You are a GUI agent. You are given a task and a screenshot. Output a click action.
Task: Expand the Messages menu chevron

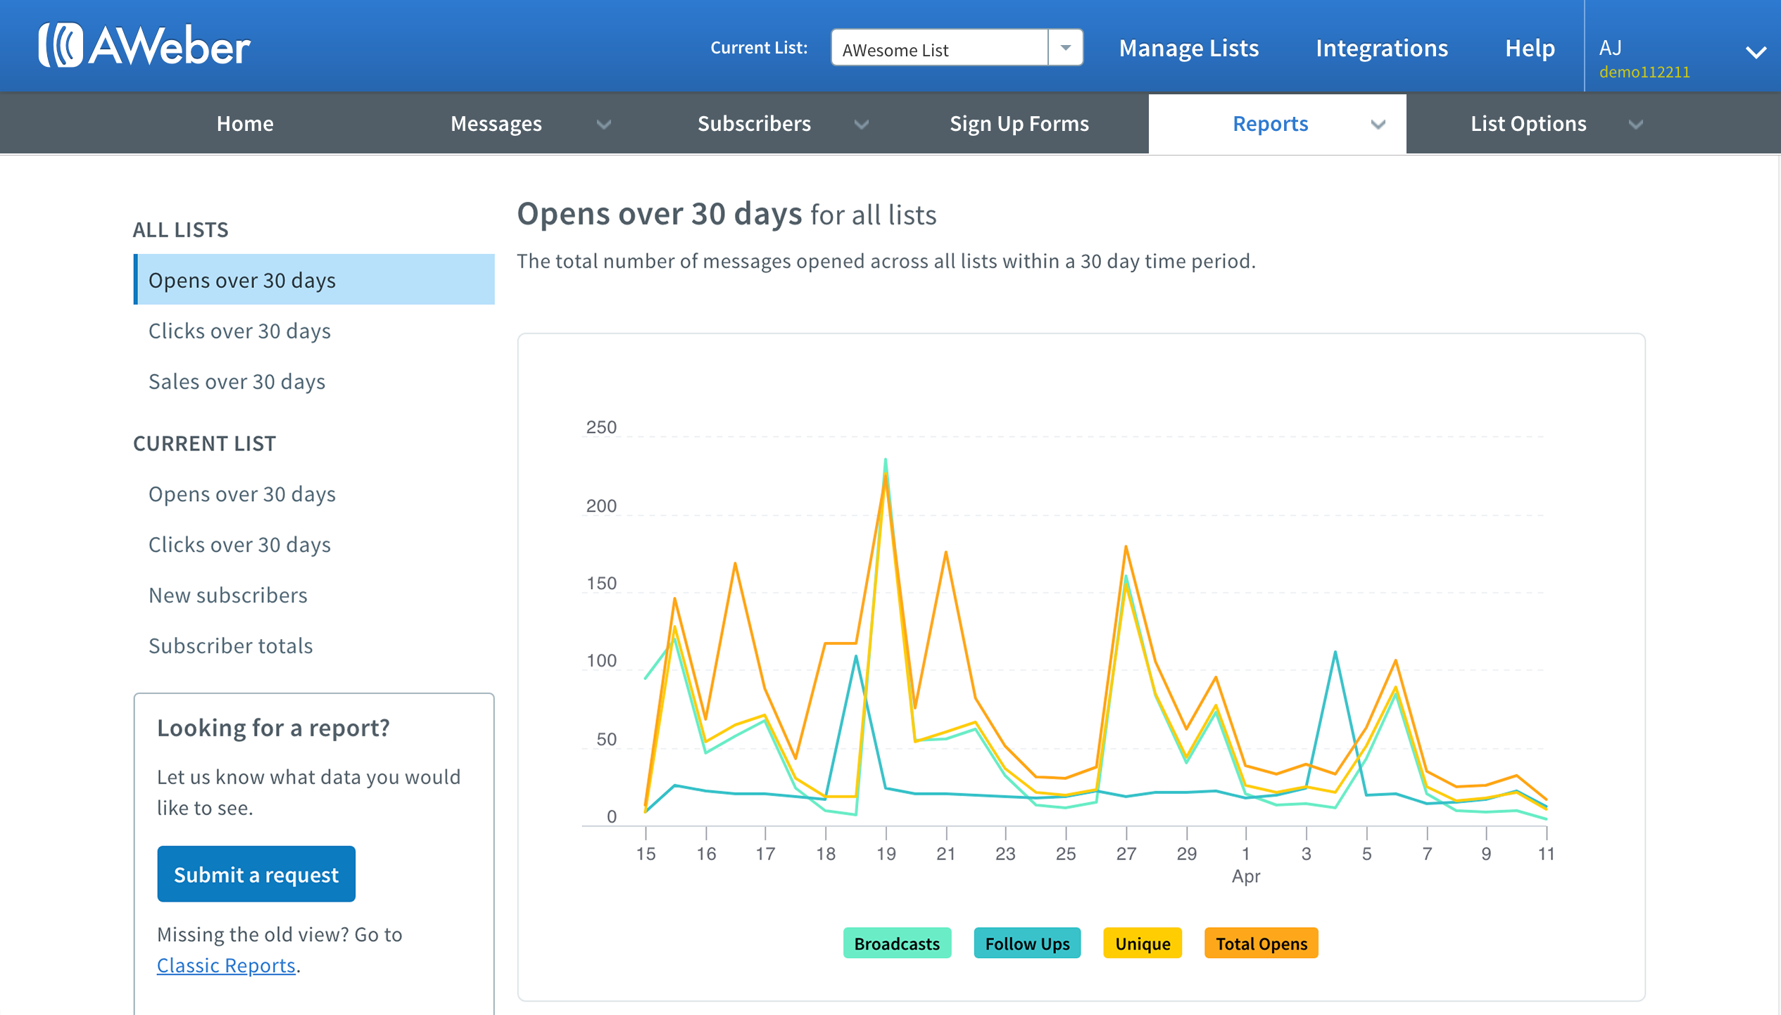tap(603, 125)
